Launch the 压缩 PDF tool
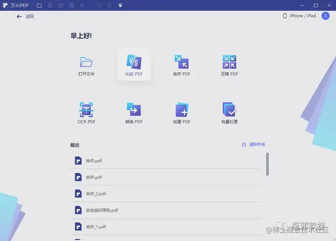 click(230, 65)
